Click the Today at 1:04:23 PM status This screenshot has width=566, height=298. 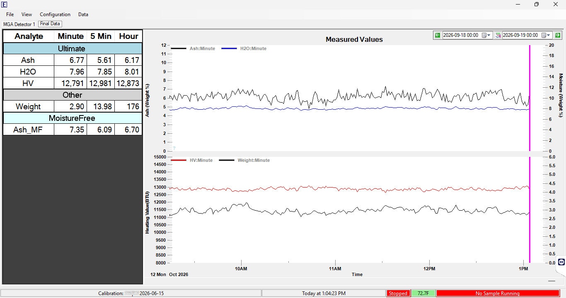(x=324, y=293)
